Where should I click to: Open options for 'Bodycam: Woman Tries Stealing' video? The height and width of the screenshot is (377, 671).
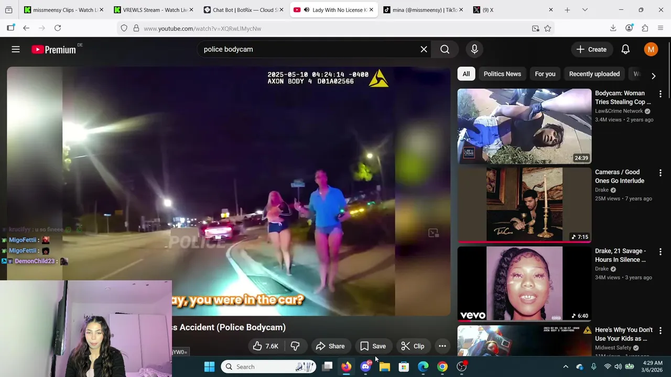pos(661,94)
